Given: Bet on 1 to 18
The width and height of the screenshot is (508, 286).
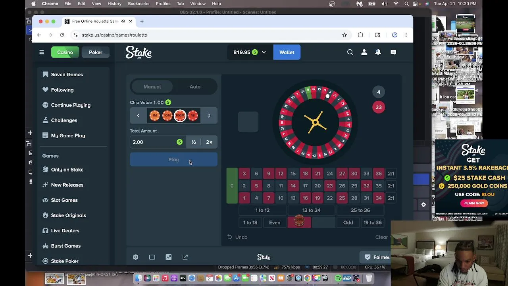Looking at the screenshot, I should pos(250,222).
